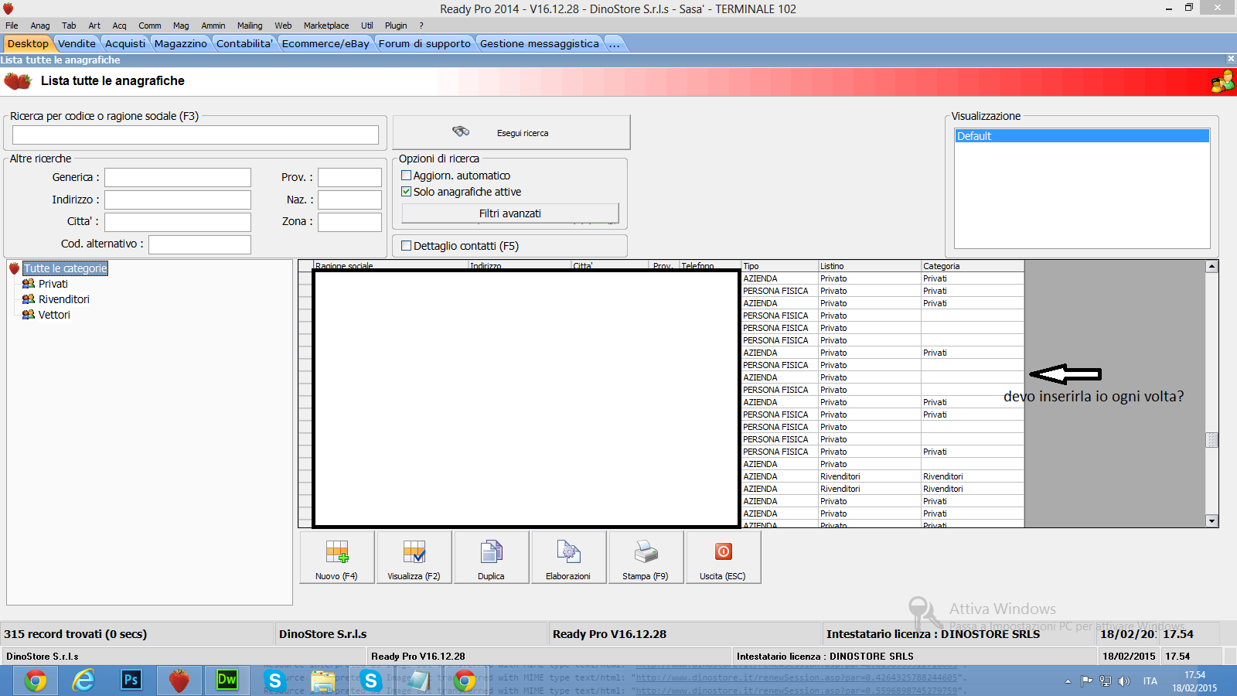Click into the Citta' search field
This screenshot has height=696, width=1237.
[x=178, y=222]
